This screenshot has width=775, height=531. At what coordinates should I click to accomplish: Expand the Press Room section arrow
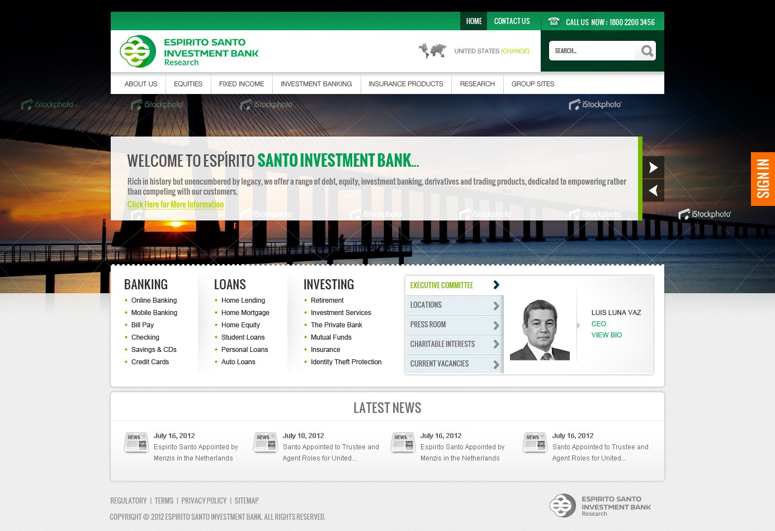point(496,325)
